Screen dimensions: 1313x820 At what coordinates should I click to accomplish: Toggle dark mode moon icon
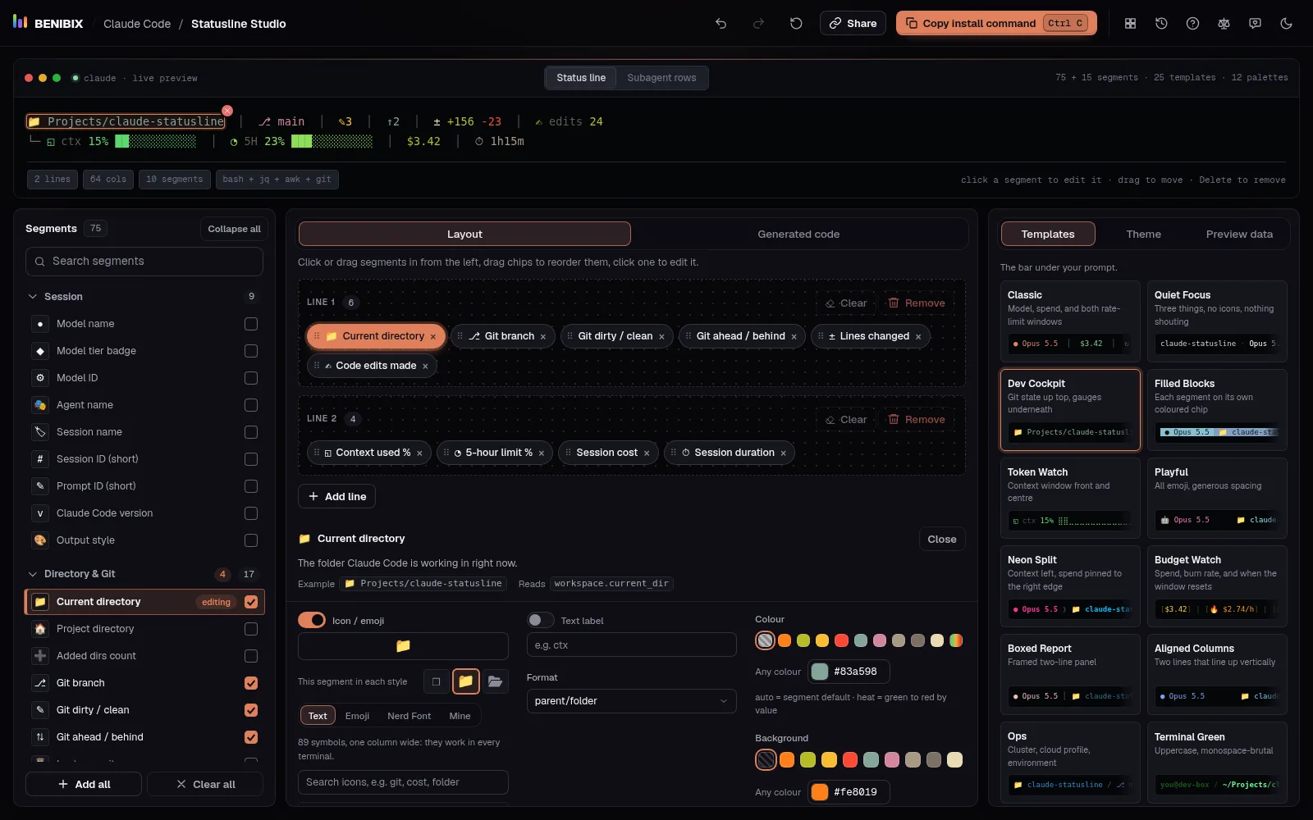point(1286,24)
